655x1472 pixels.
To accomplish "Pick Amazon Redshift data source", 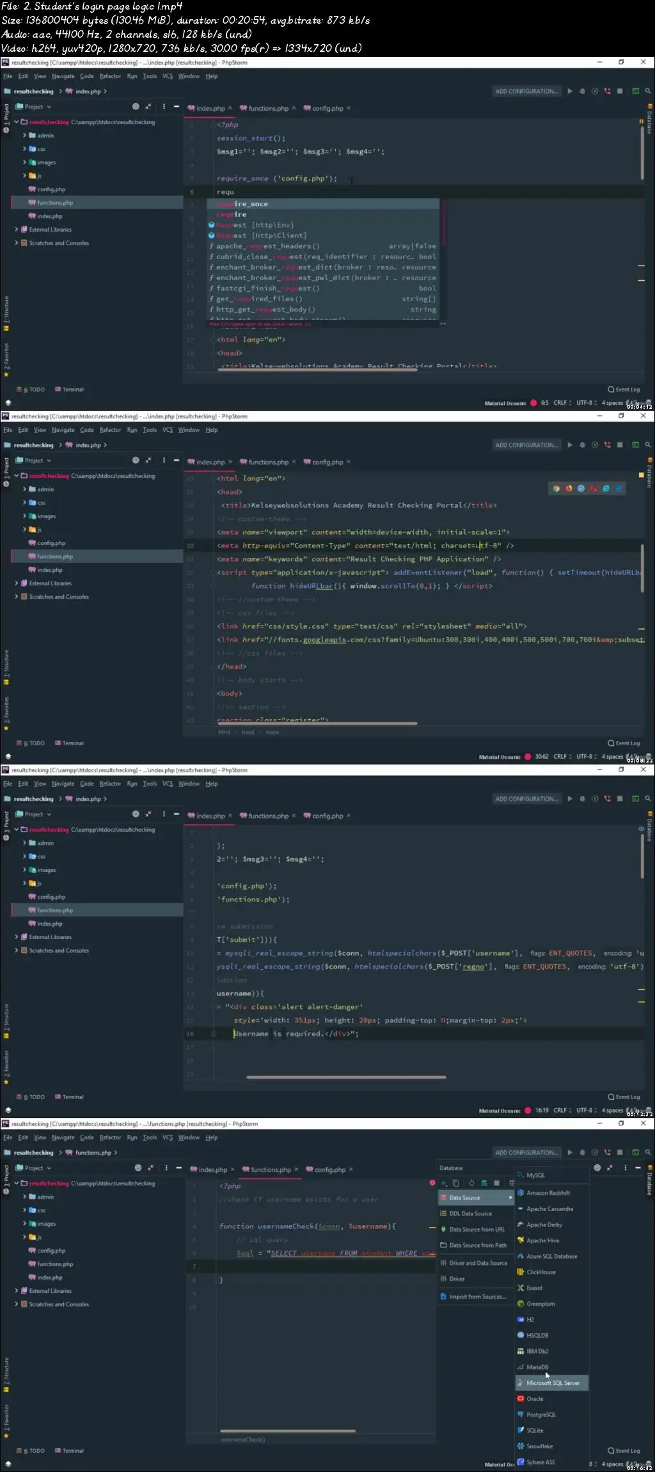I will [x=552, y=1193].
